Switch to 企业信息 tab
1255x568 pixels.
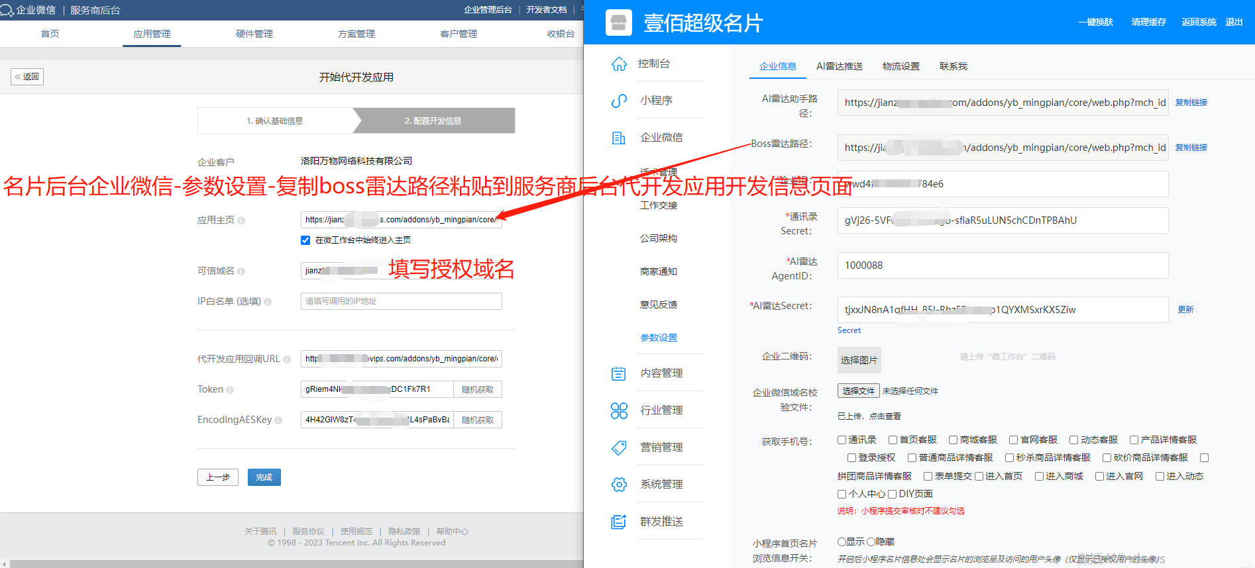[778, 66]
